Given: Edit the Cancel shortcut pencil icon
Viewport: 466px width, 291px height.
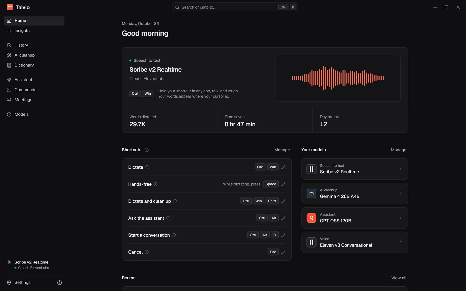Looking at the screenshot, I should 283,252.
